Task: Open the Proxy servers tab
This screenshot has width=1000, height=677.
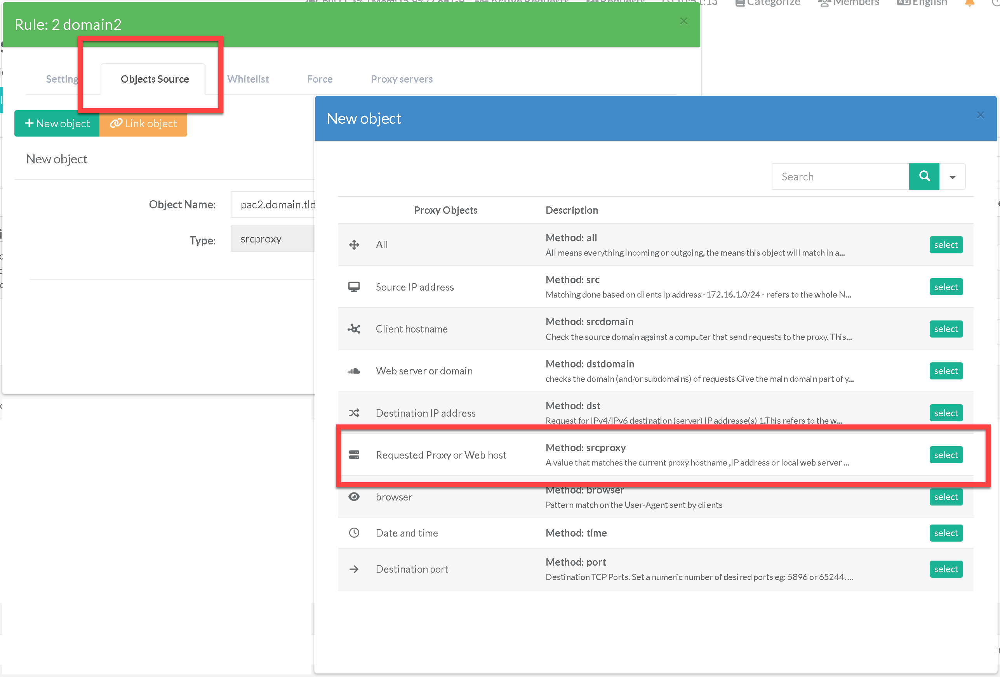Action: [402, 79]
